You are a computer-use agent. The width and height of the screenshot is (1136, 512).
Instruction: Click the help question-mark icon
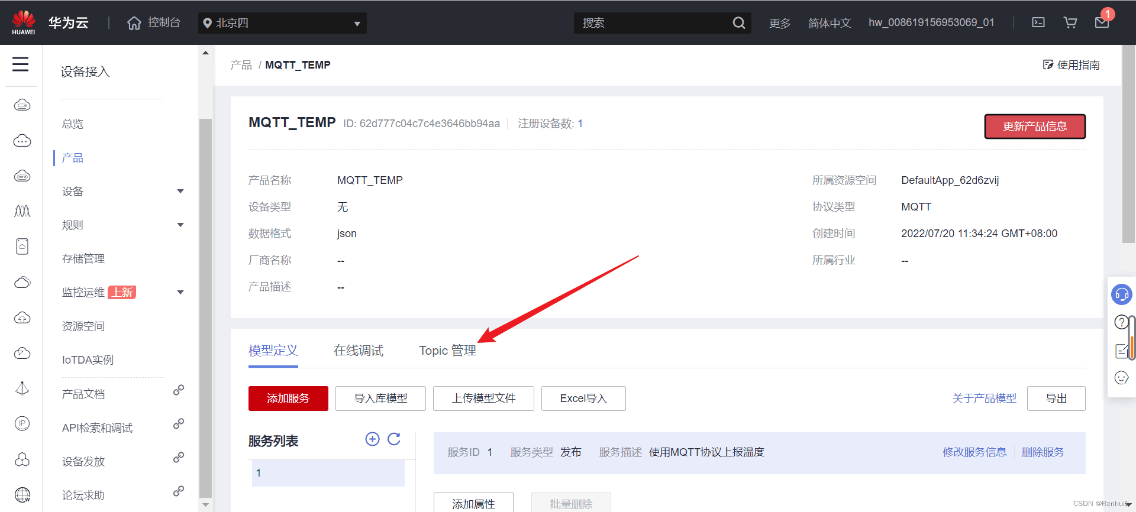pos(1121,322)
